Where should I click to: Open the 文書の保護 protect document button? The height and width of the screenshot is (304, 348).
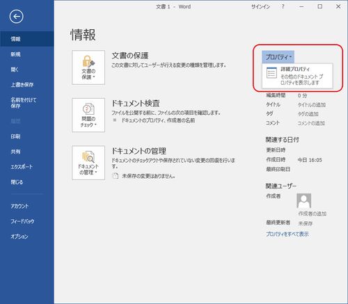(88, 67)
